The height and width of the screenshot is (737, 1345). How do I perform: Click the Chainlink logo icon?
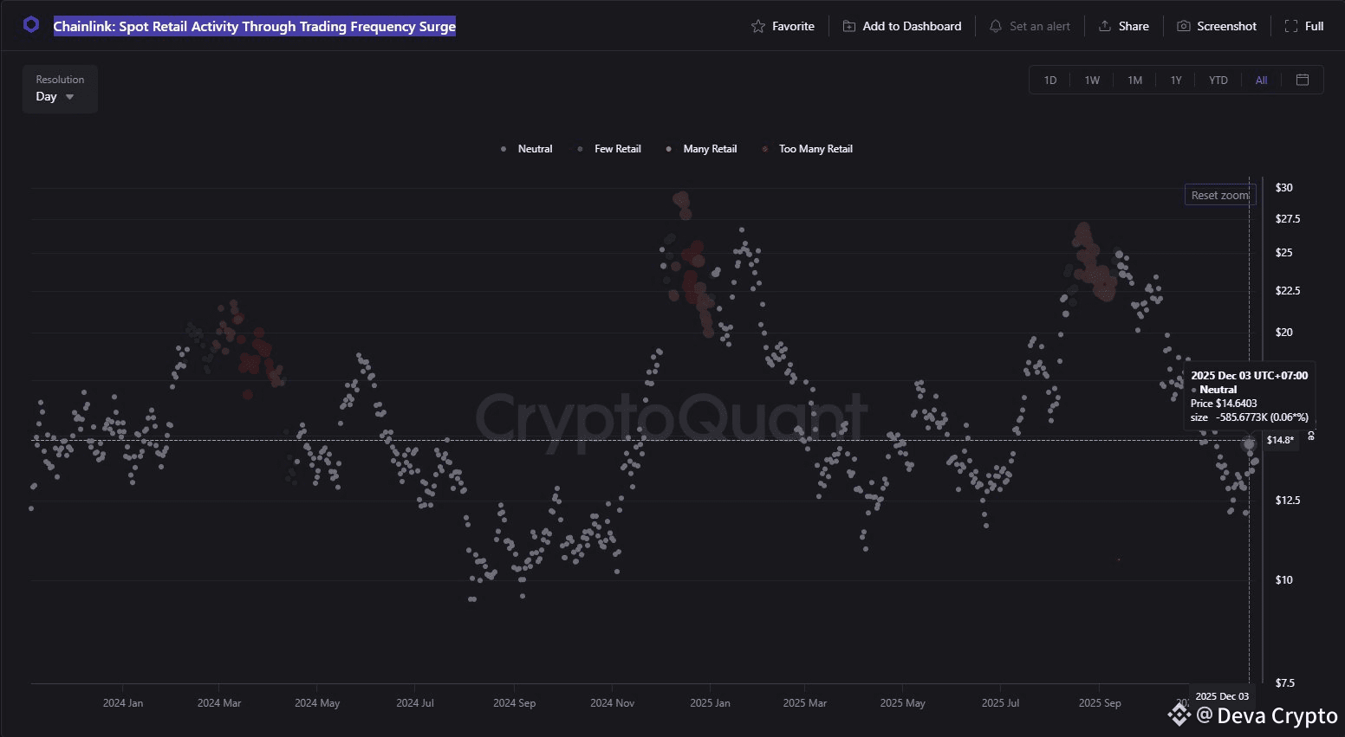pyautogui.click(x=31, y=25)
